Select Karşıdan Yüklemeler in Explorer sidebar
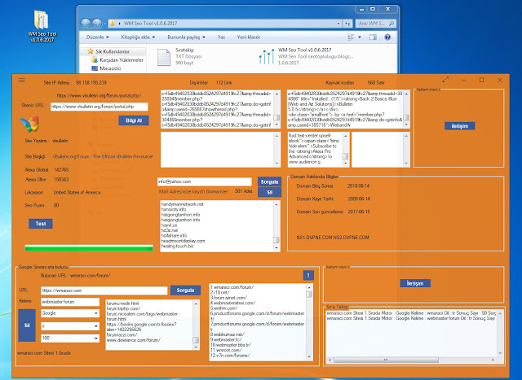The height and width of the screenshot is (380, 522). pyautogui.click(x=122, y=59)
